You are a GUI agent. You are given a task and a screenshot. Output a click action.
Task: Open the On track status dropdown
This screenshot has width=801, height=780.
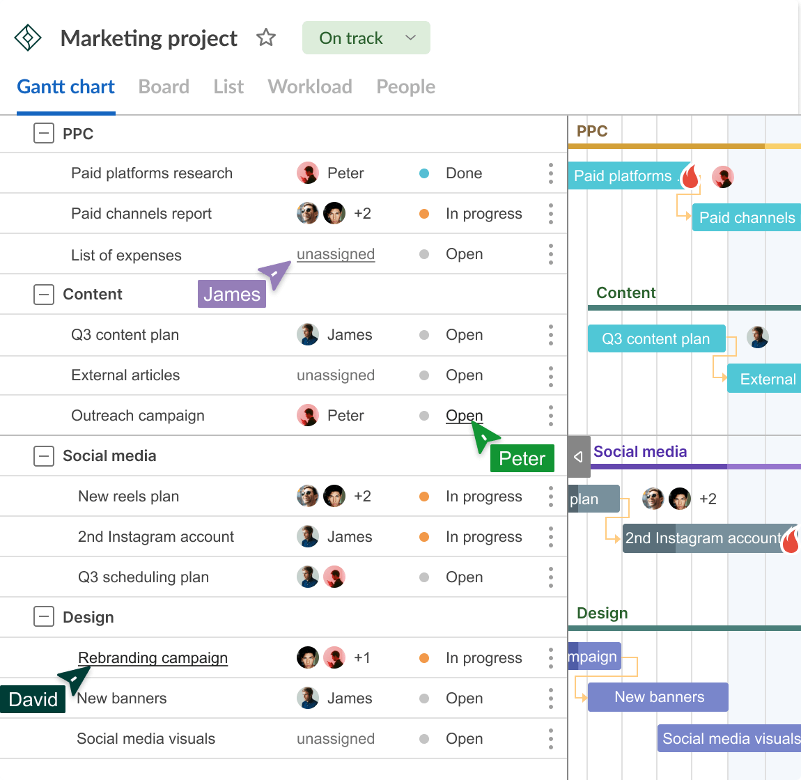point(366,38)
